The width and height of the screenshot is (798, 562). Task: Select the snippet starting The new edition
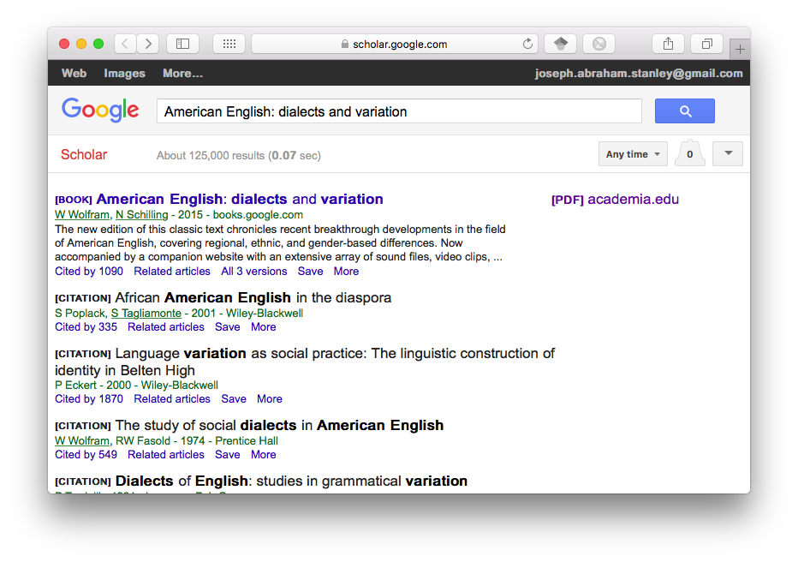tap(281, 243)
